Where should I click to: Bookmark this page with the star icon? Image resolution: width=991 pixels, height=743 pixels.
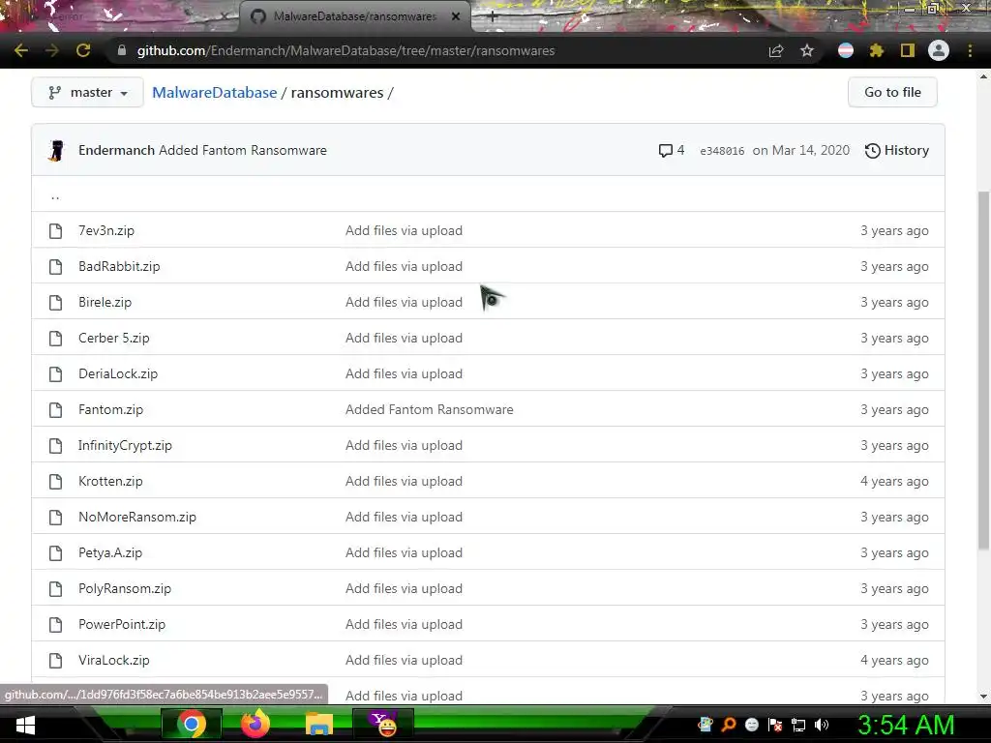(x=807, y=50)
